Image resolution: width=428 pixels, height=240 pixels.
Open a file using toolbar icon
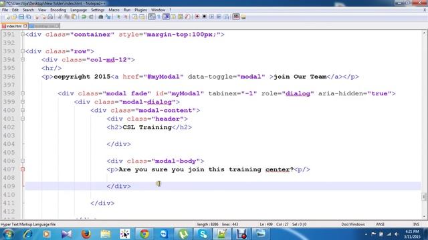tap(14, 17)
